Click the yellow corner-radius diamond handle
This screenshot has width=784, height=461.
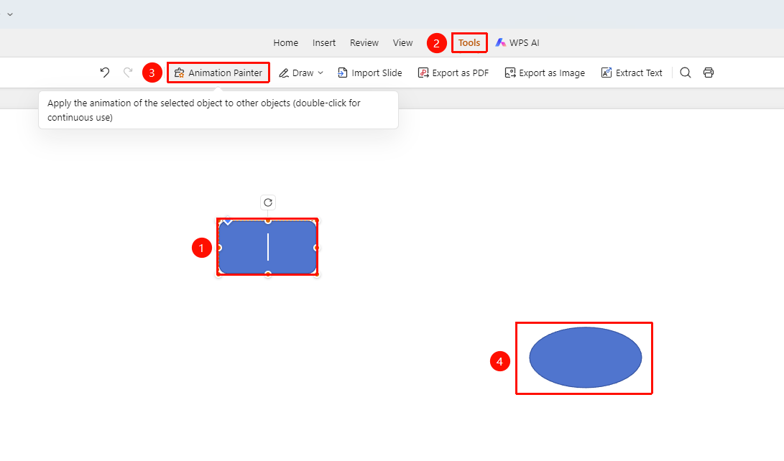[x=228, y=220]
